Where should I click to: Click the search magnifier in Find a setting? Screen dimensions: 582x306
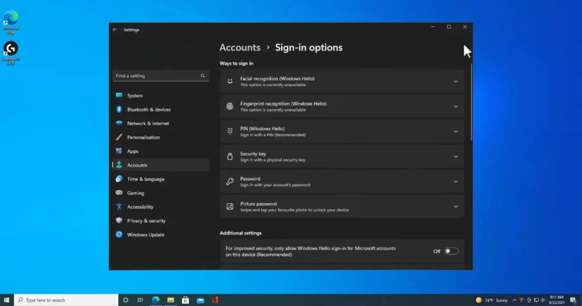pyautogui.click(x=203, y=76)
